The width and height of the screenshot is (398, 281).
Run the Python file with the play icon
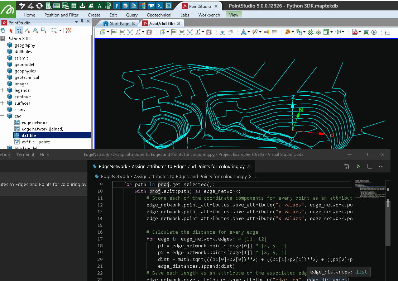point(358,166)
